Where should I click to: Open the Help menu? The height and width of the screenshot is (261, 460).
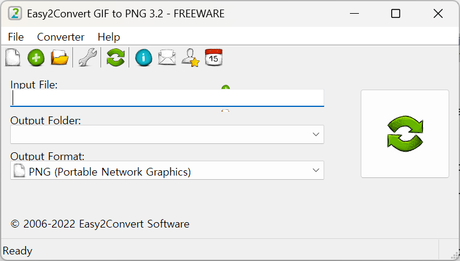pyautogui.click(x=109, y=37)
